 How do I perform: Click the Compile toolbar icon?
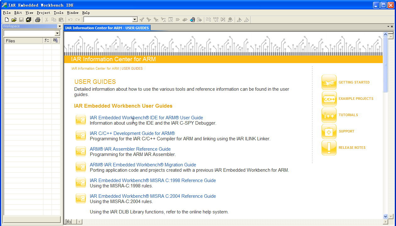209,20
